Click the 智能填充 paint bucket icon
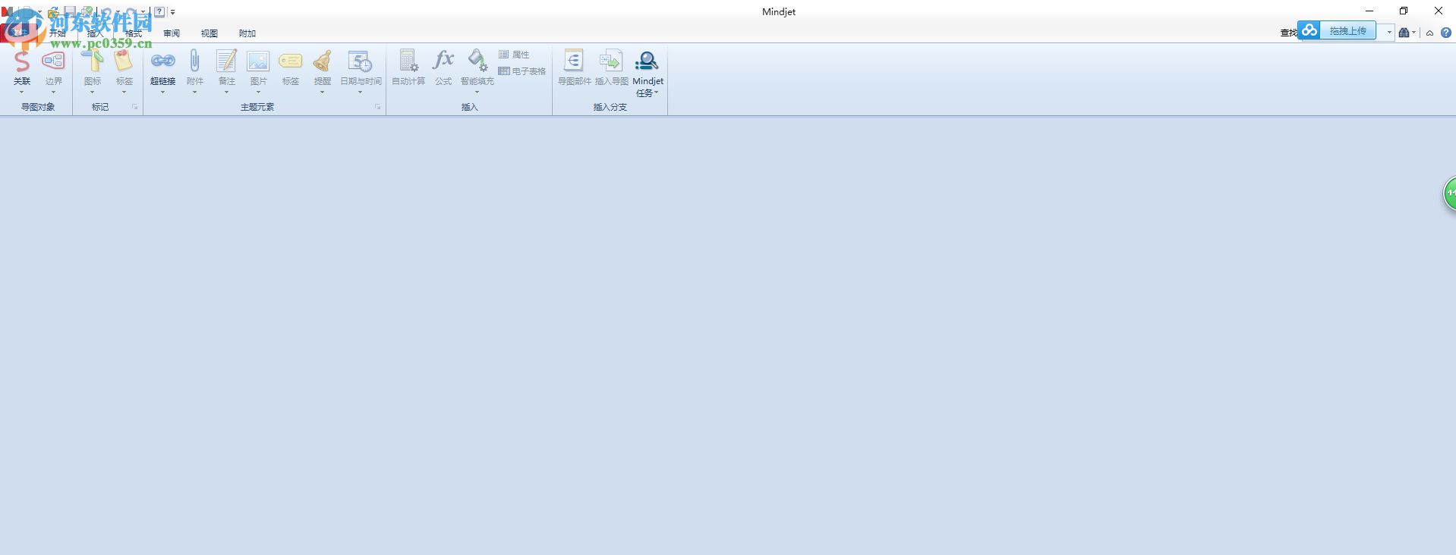 pyautogui.click(x=477, y=61)
